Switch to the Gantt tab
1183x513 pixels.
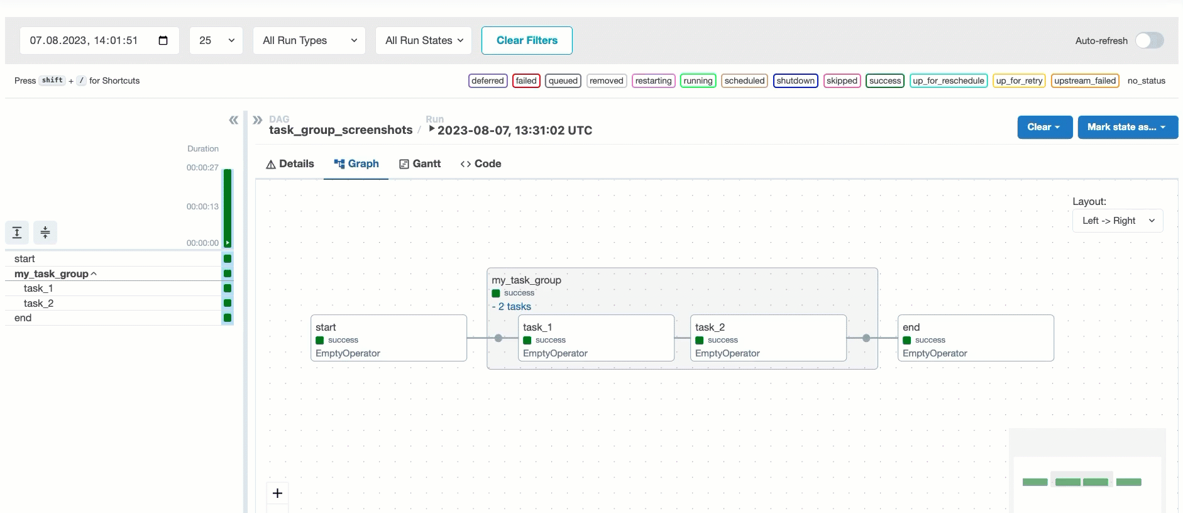[420, 164]
